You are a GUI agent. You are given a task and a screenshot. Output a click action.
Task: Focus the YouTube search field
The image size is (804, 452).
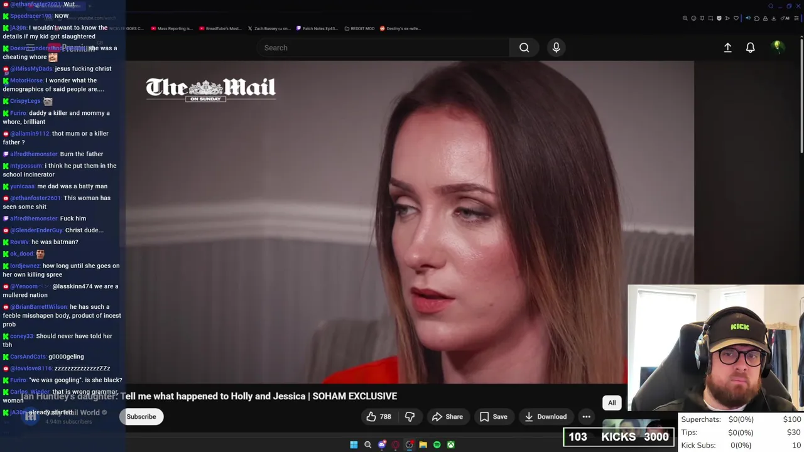[383, 48]
